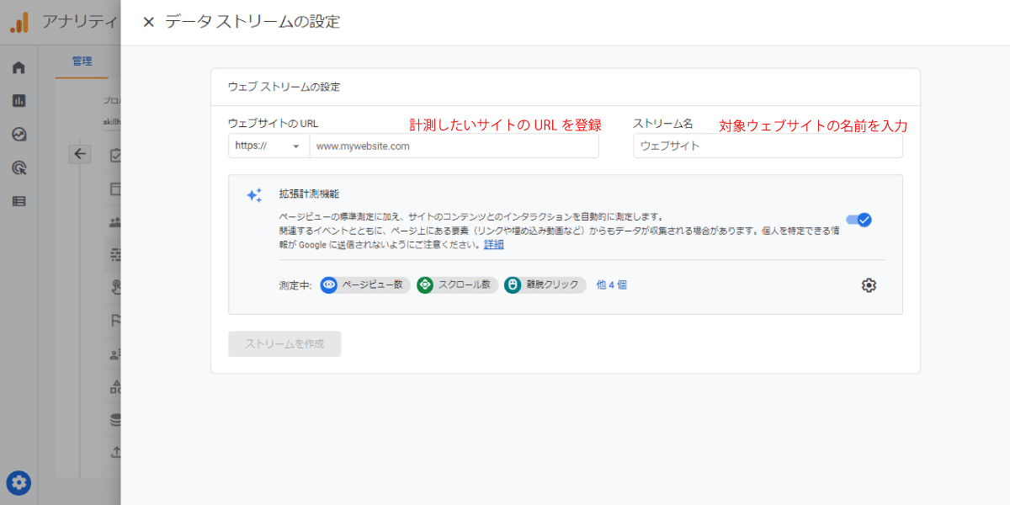Click the sparkle icon beside 拡張計測機能
The height and width of the screenshot is (505, 1010).
click(x=254, y=195)
